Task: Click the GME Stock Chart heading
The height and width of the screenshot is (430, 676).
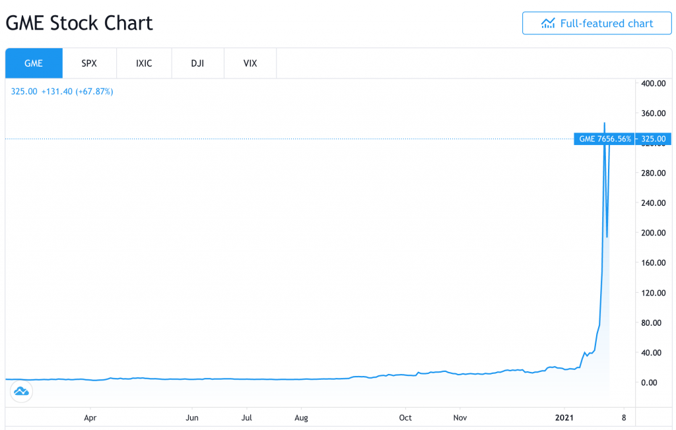Action: click(79, 24)
